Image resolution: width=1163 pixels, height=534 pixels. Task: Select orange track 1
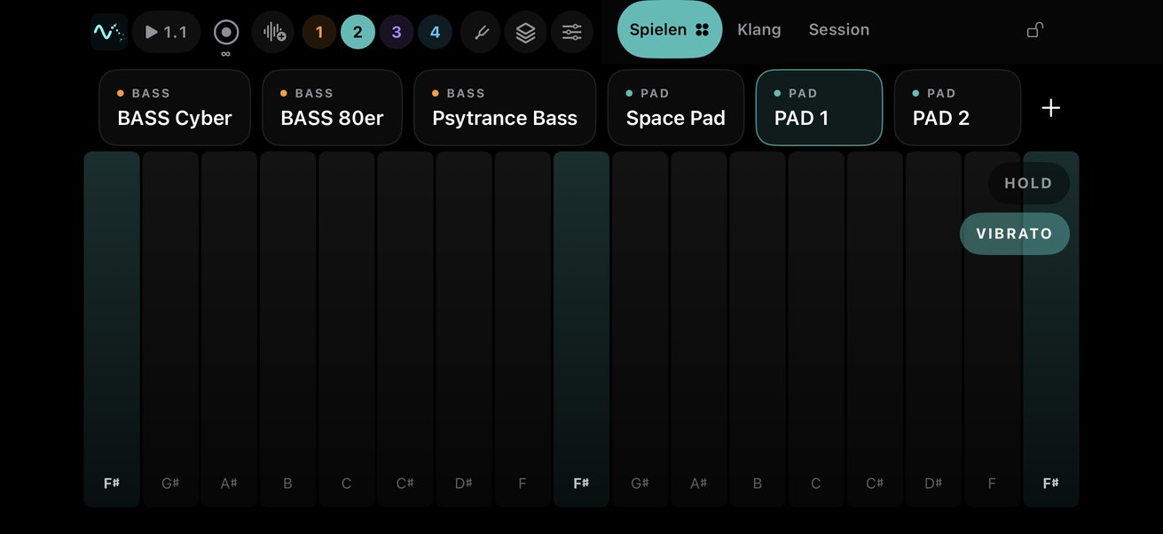click(x=319, y=33)
